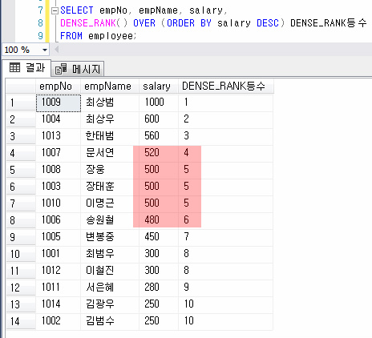Select the empNo cell 1004

point(59,119)
